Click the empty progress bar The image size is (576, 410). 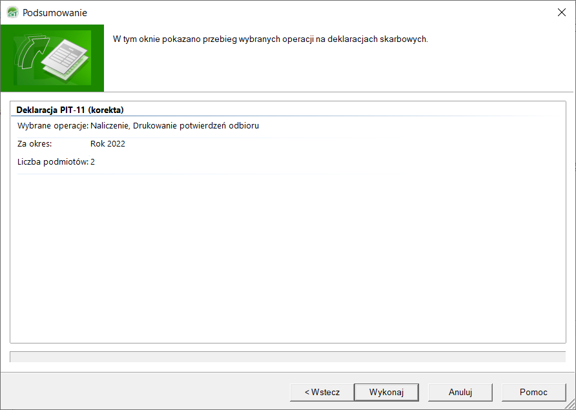click(x=287, y=356)
